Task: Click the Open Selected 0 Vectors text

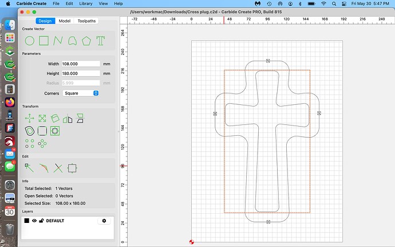Action: click(x=49, y=196)
